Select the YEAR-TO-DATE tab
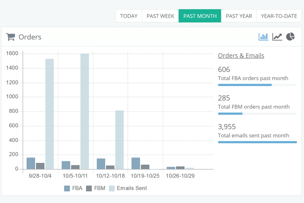304x203 pixels. (279, 16)
